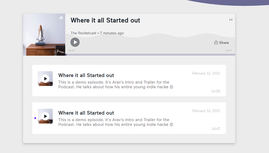This screenshot has width=269, height=153.
Task: Open the second episode title in the list
Action: click(x=86, y=113)
